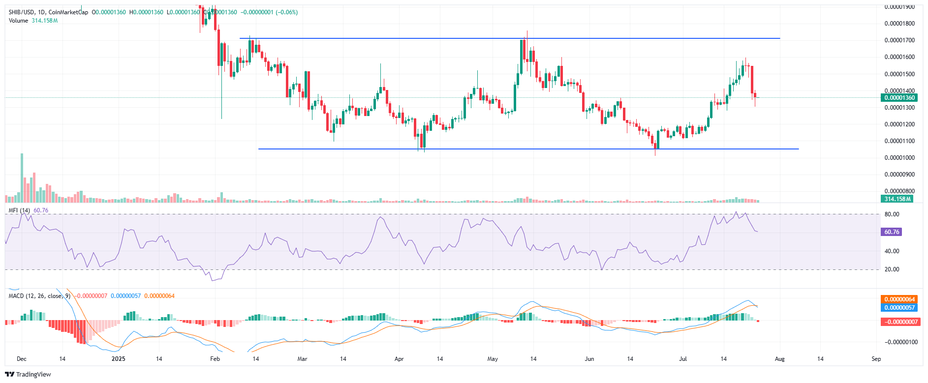Click the Jul label on the time axis
The width and height of the screenshot is (928, 383).
[683, 359]
